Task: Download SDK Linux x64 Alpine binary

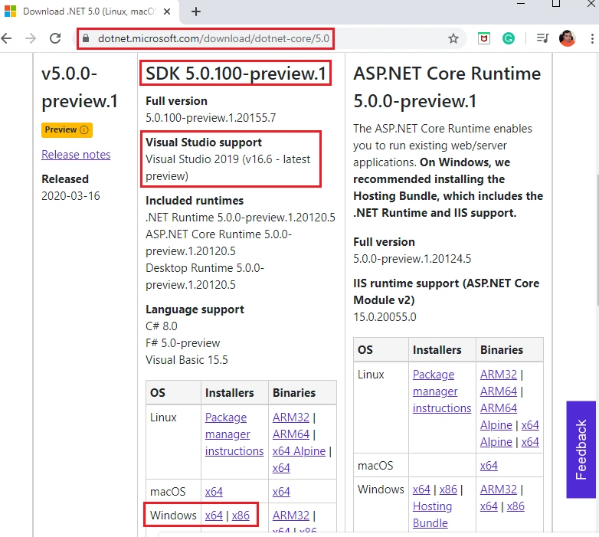Action: coord(299,451)
